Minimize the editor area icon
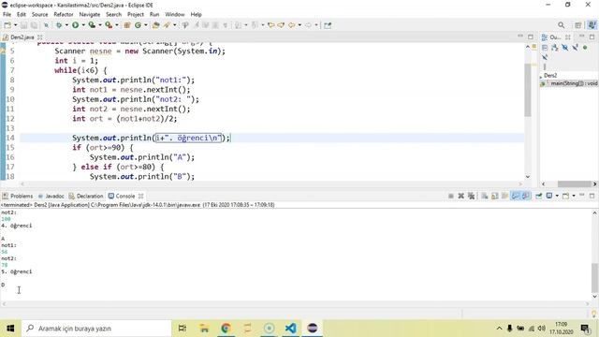Image resolution: width=599 pixels, height=337 pixels. pyautogui.click(x=520, y=37)
